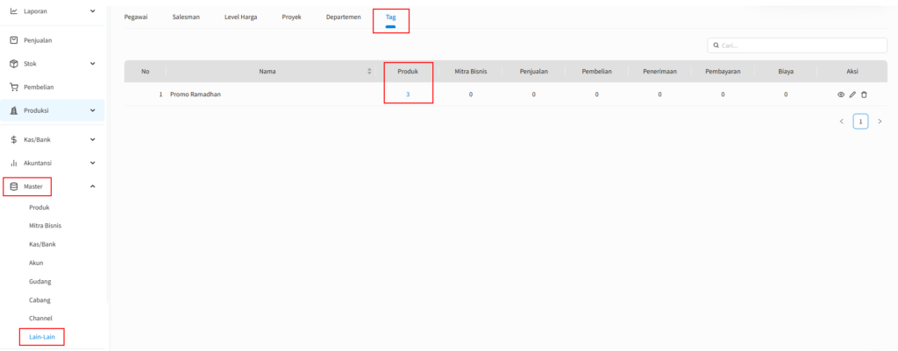Screen dimensions: 898x351
Task: Edit Promo Ramadhan with pencil icon
Action: (x=852, y=95)
